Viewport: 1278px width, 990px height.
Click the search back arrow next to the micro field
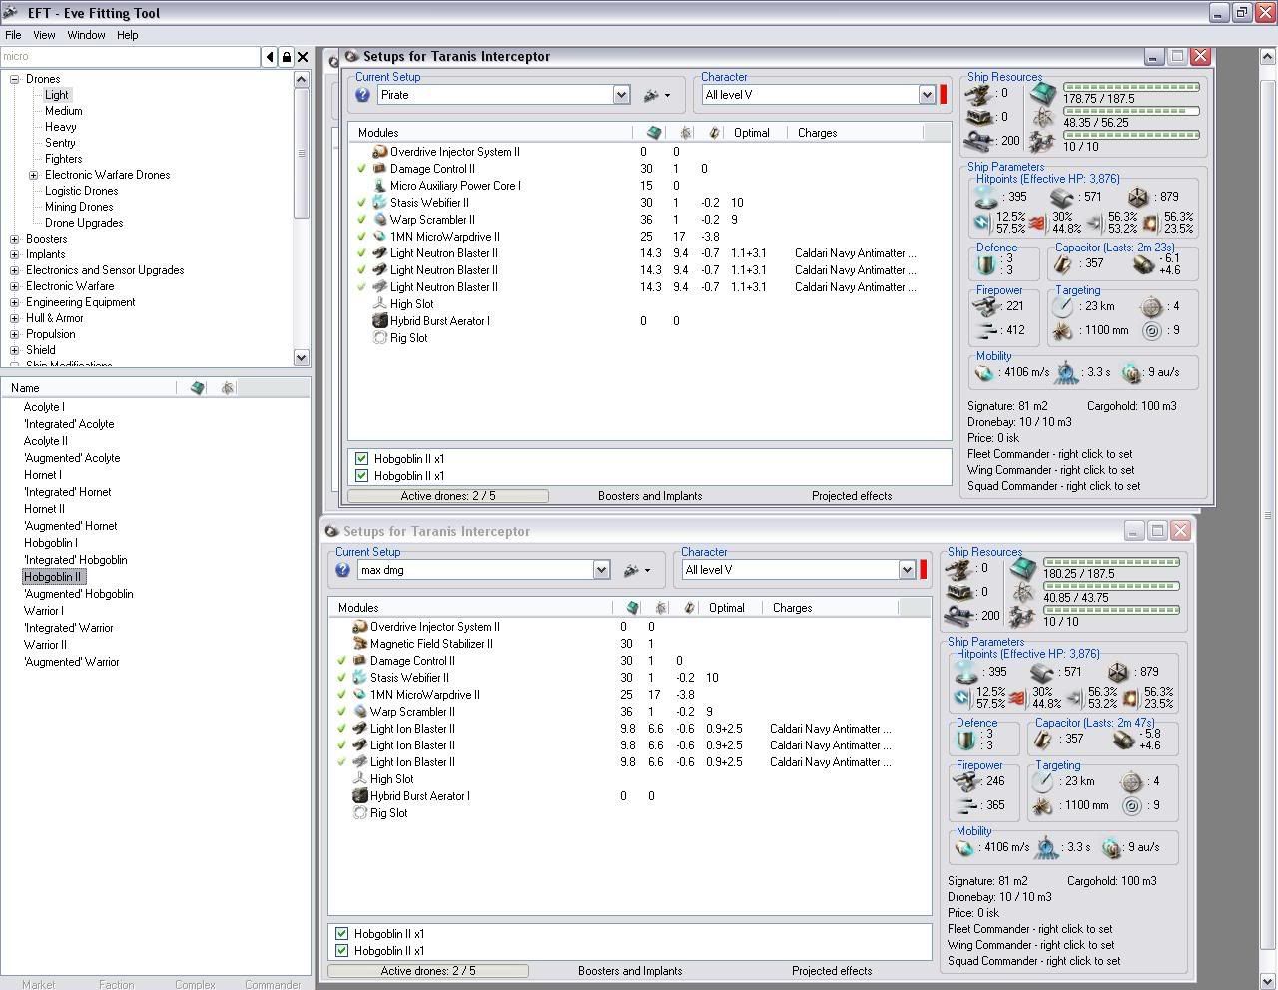click(x=270, y=57)
